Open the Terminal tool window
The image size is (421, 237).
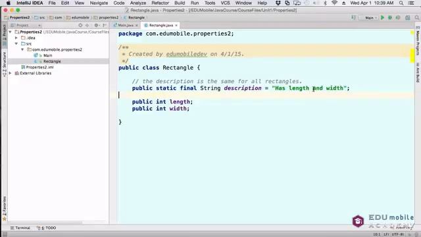pos(20,228)
